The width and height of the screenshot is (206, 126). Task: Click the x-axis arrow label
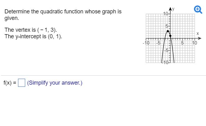tap(198, 34)
